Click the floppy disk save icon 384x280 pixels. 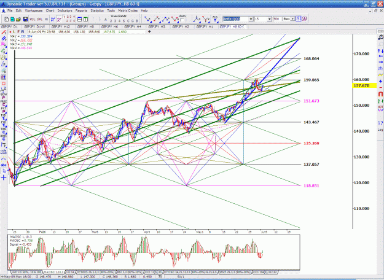[25, 19]
